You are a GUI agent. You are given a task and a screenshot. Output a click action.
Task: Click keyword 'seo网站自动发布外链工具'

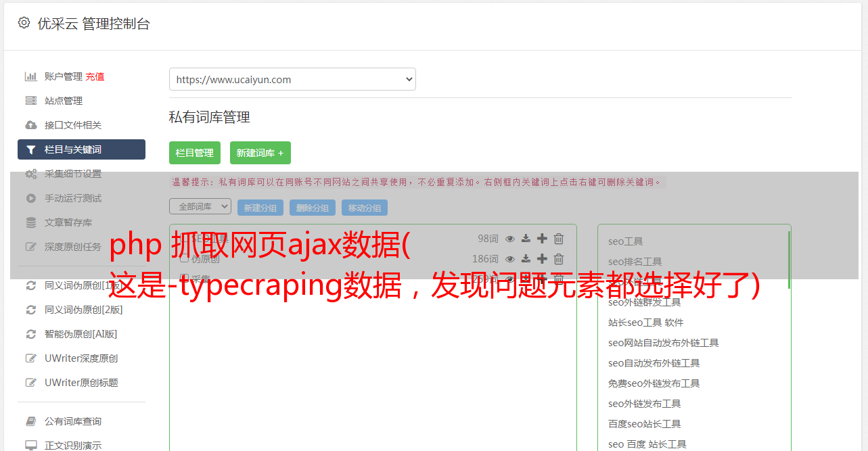point(664,343)
